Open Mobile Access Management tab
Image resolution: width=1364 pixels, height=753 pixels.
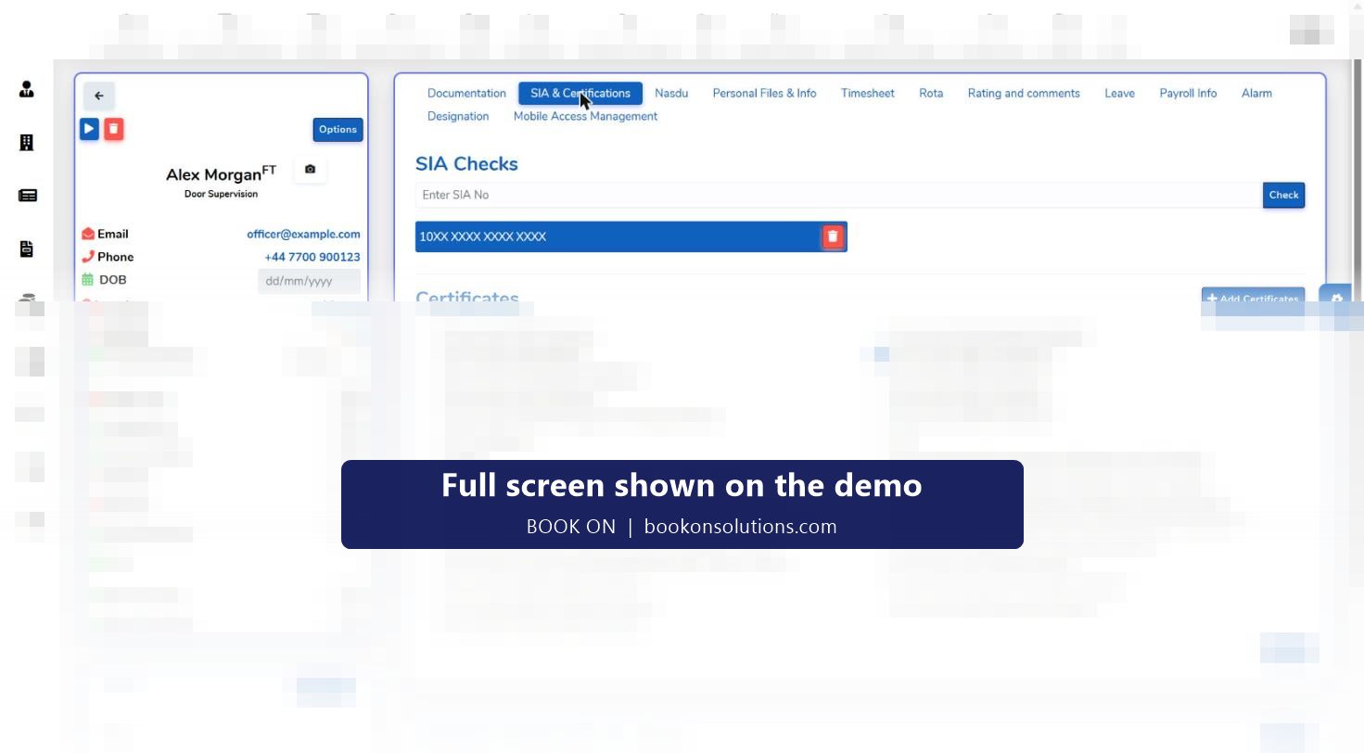tap(585, 116)
